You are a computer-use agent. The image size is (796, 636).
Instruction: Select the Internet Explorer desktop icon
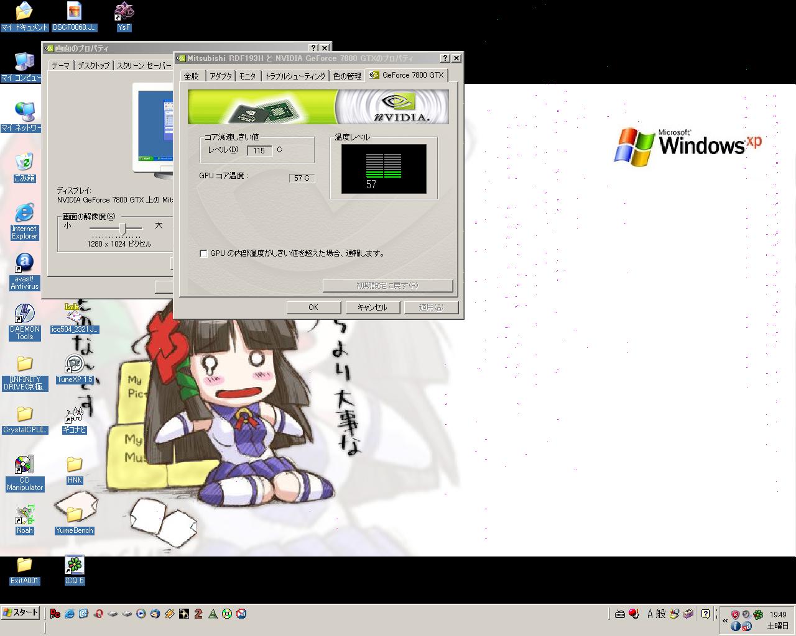(x=24, y=221)
